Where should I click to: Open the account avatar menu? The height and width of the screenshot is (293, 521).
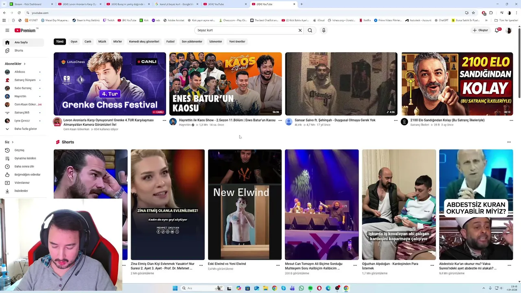(x=508, y=30)
